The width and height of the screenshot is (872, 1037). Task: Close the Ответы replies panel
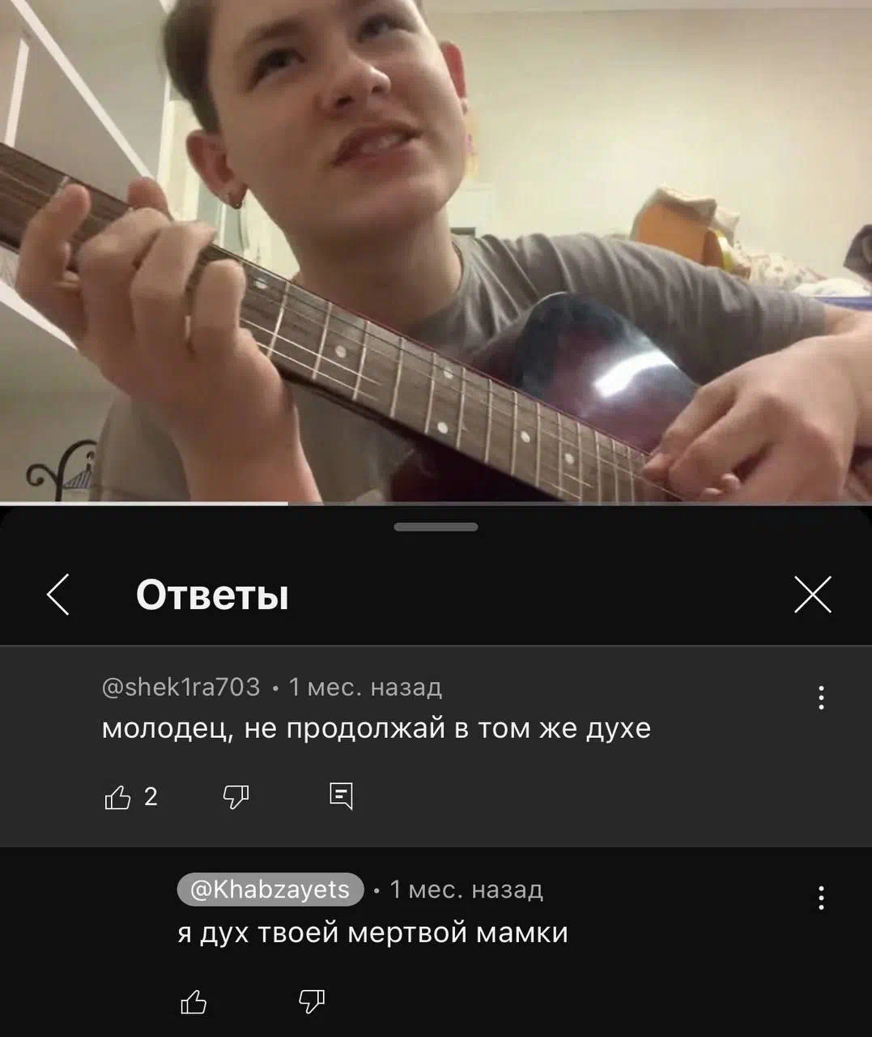pyautogui.click(x=813, y=595)
